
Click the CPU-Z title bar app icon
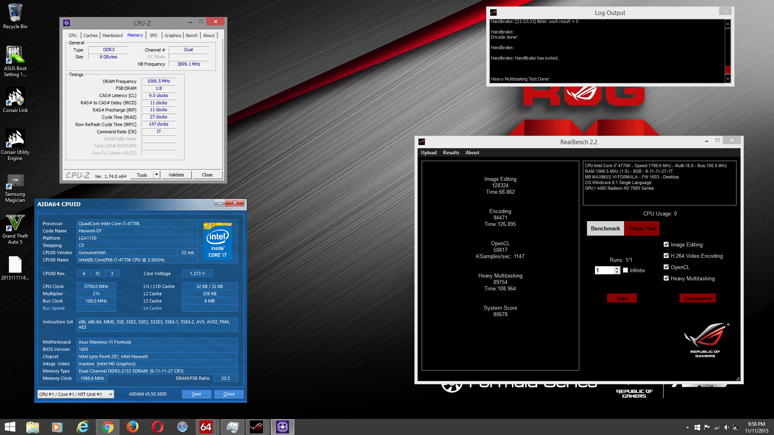click(67, 23)
